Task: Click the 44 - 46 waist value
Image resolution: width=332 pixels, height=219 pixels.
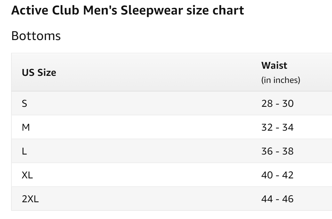Action: click(277, 199)
